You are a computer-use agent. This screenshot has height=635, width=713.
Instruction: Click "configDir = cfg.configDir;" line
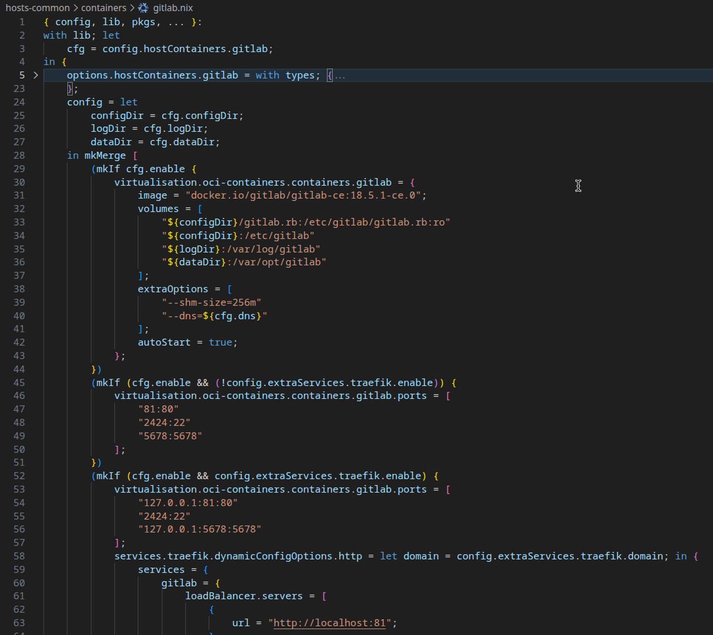[x=167, y=115]
